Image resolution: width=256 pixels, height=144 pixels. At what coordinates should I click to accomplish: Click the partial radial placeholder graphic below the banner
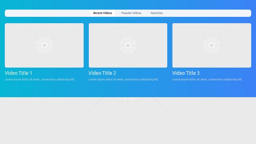pyautogui.click(x=128, y=104)
